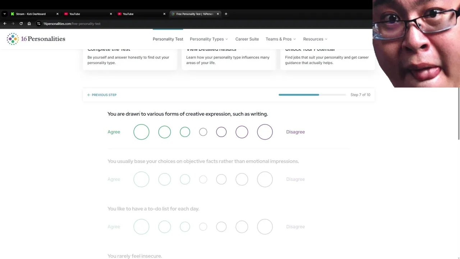
Task: Open the Resources dropdown menu
Action: pos(315,39)
